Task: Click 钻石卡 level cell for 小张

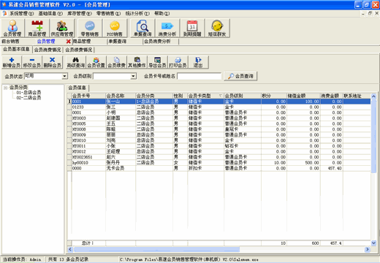Action: pyautogui.click(x=243, y=146)
